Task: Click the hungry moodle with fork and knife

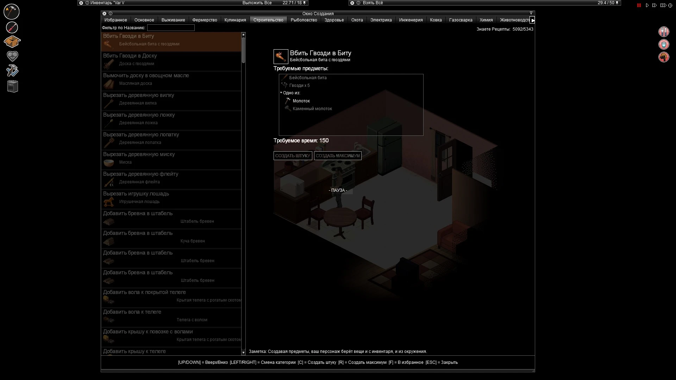Action: [663, 32]
